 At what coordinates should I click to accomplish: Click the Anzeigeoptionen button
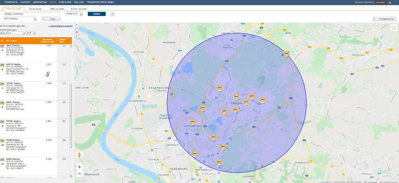[385, 19]
